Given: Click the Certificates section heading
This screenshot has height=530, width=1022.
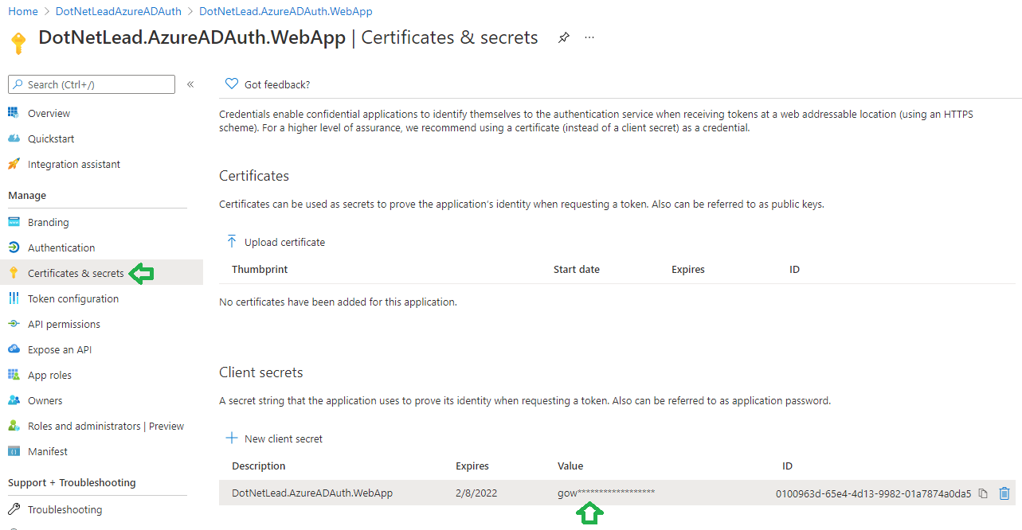Looking at the screenshot, I should pyautogui.click(x=254, y=176).
